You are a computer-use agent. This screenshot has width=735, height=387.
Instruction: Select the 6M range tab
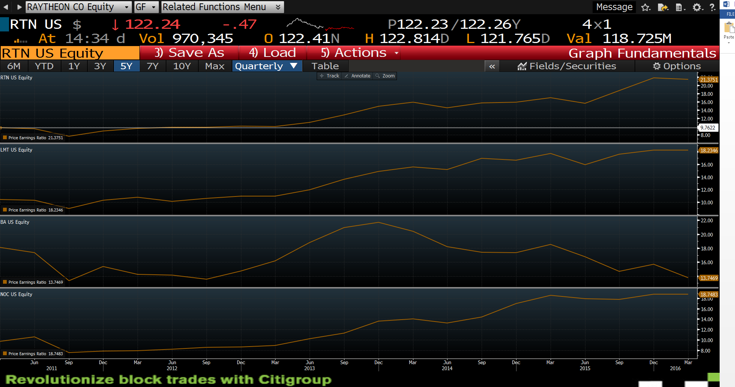pyautogui.click(x=14, y=66)
